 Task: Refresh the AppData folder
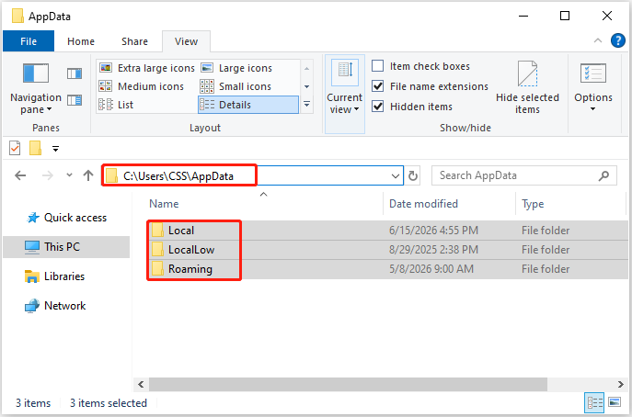413,176
